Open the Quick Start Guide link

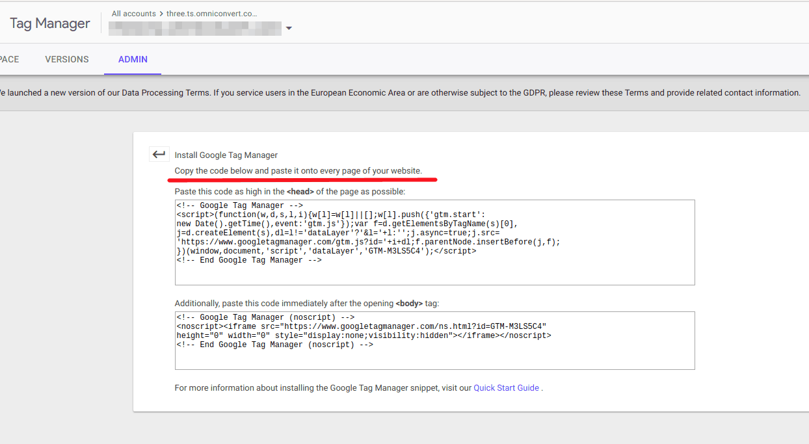coord(506,388)
